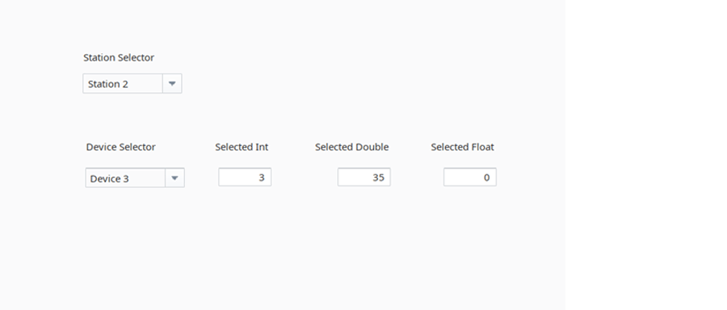Click the triangle icon beside Device 3
The image size is (727, 310).
[x=174, y=178]
